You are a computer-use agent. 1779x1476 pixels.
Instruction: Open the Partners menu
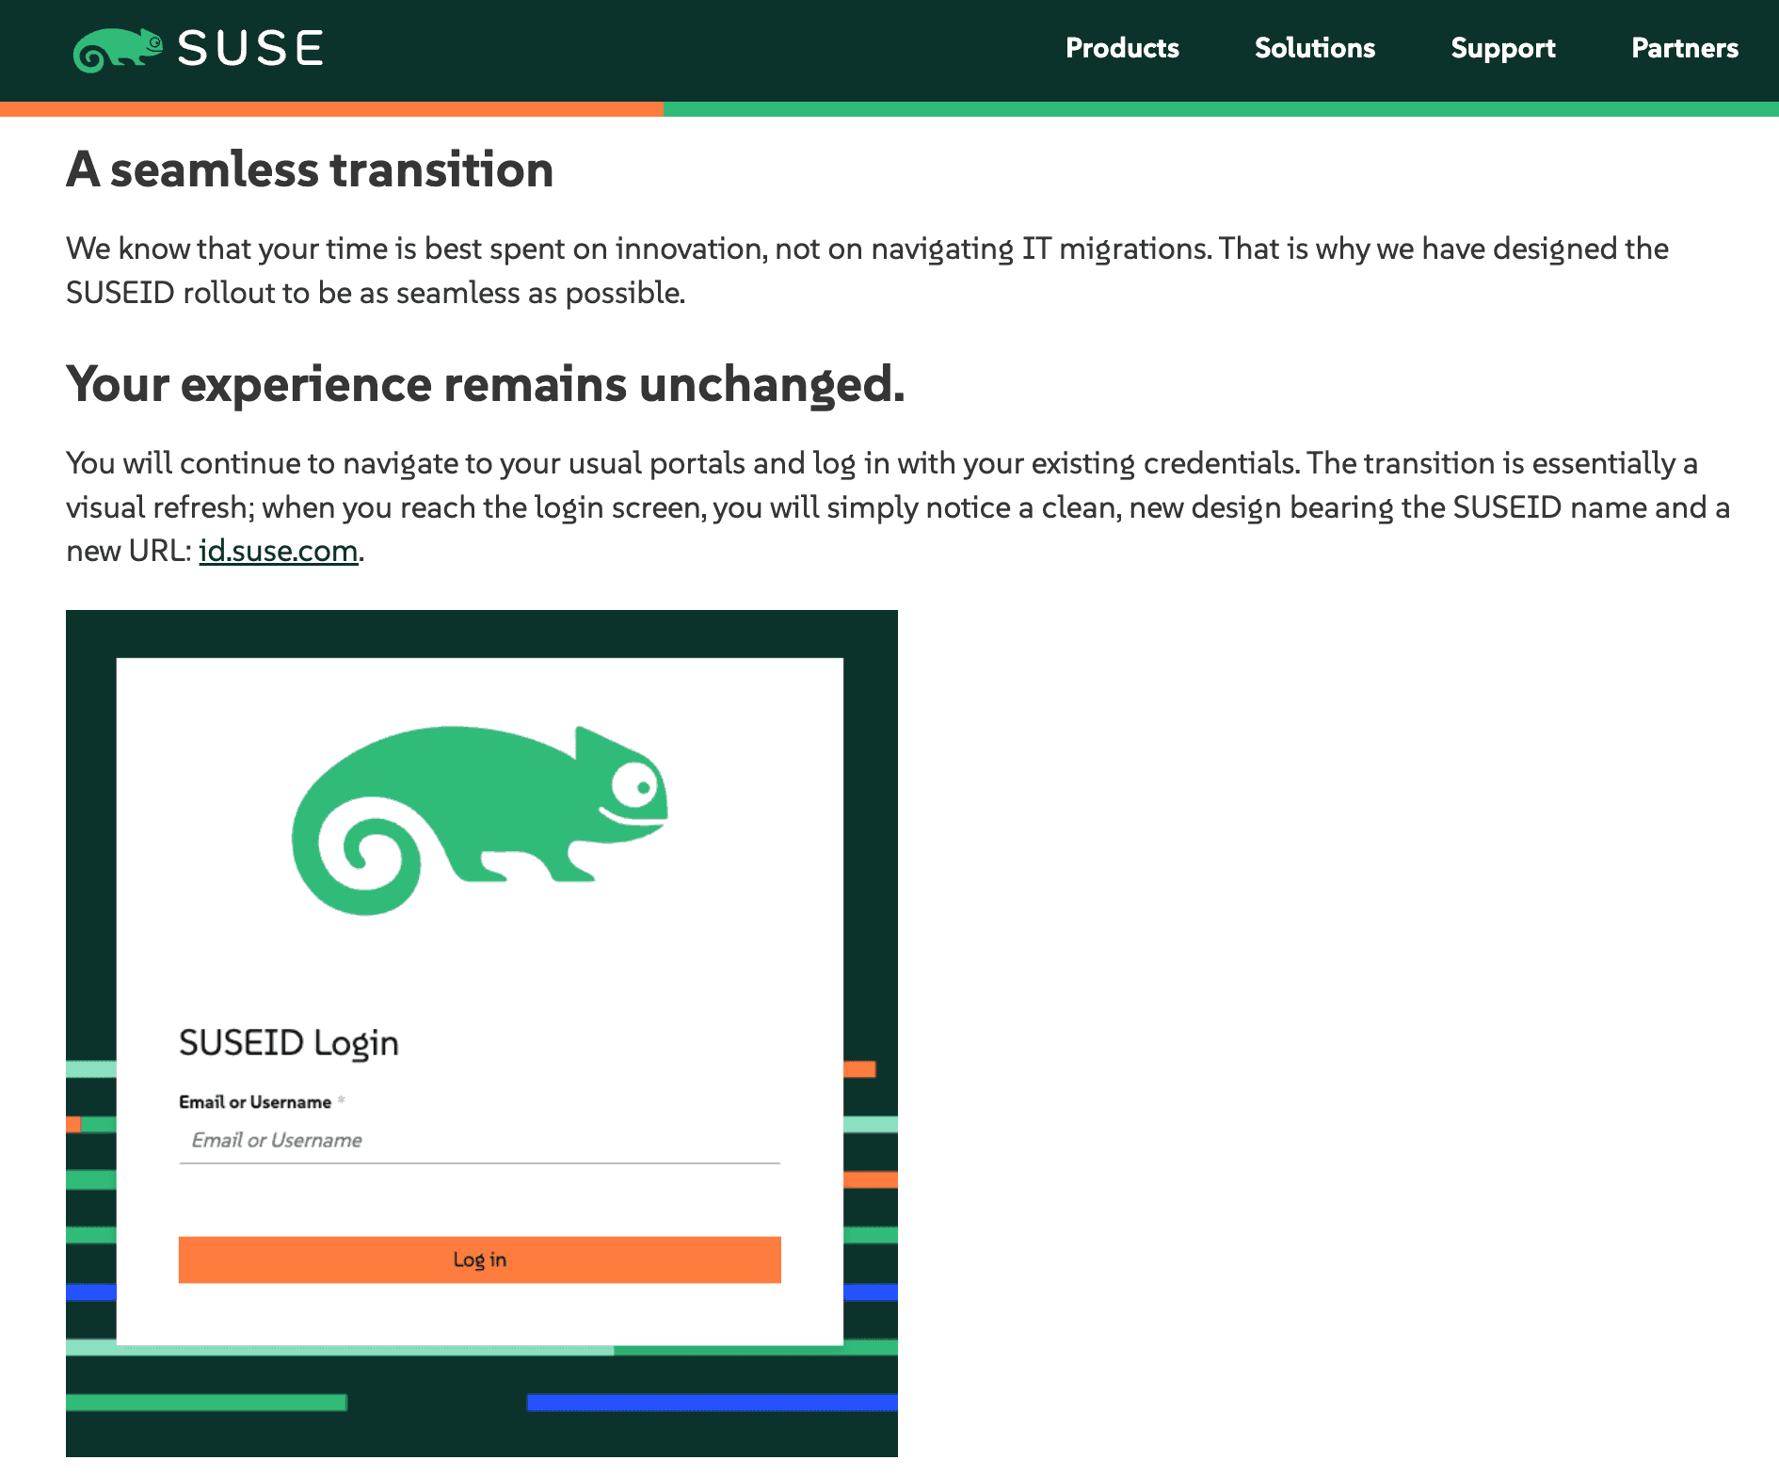point(1685,48)
